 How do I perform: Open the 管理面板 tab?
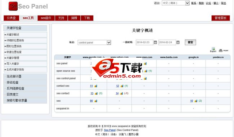coord(221,18)
